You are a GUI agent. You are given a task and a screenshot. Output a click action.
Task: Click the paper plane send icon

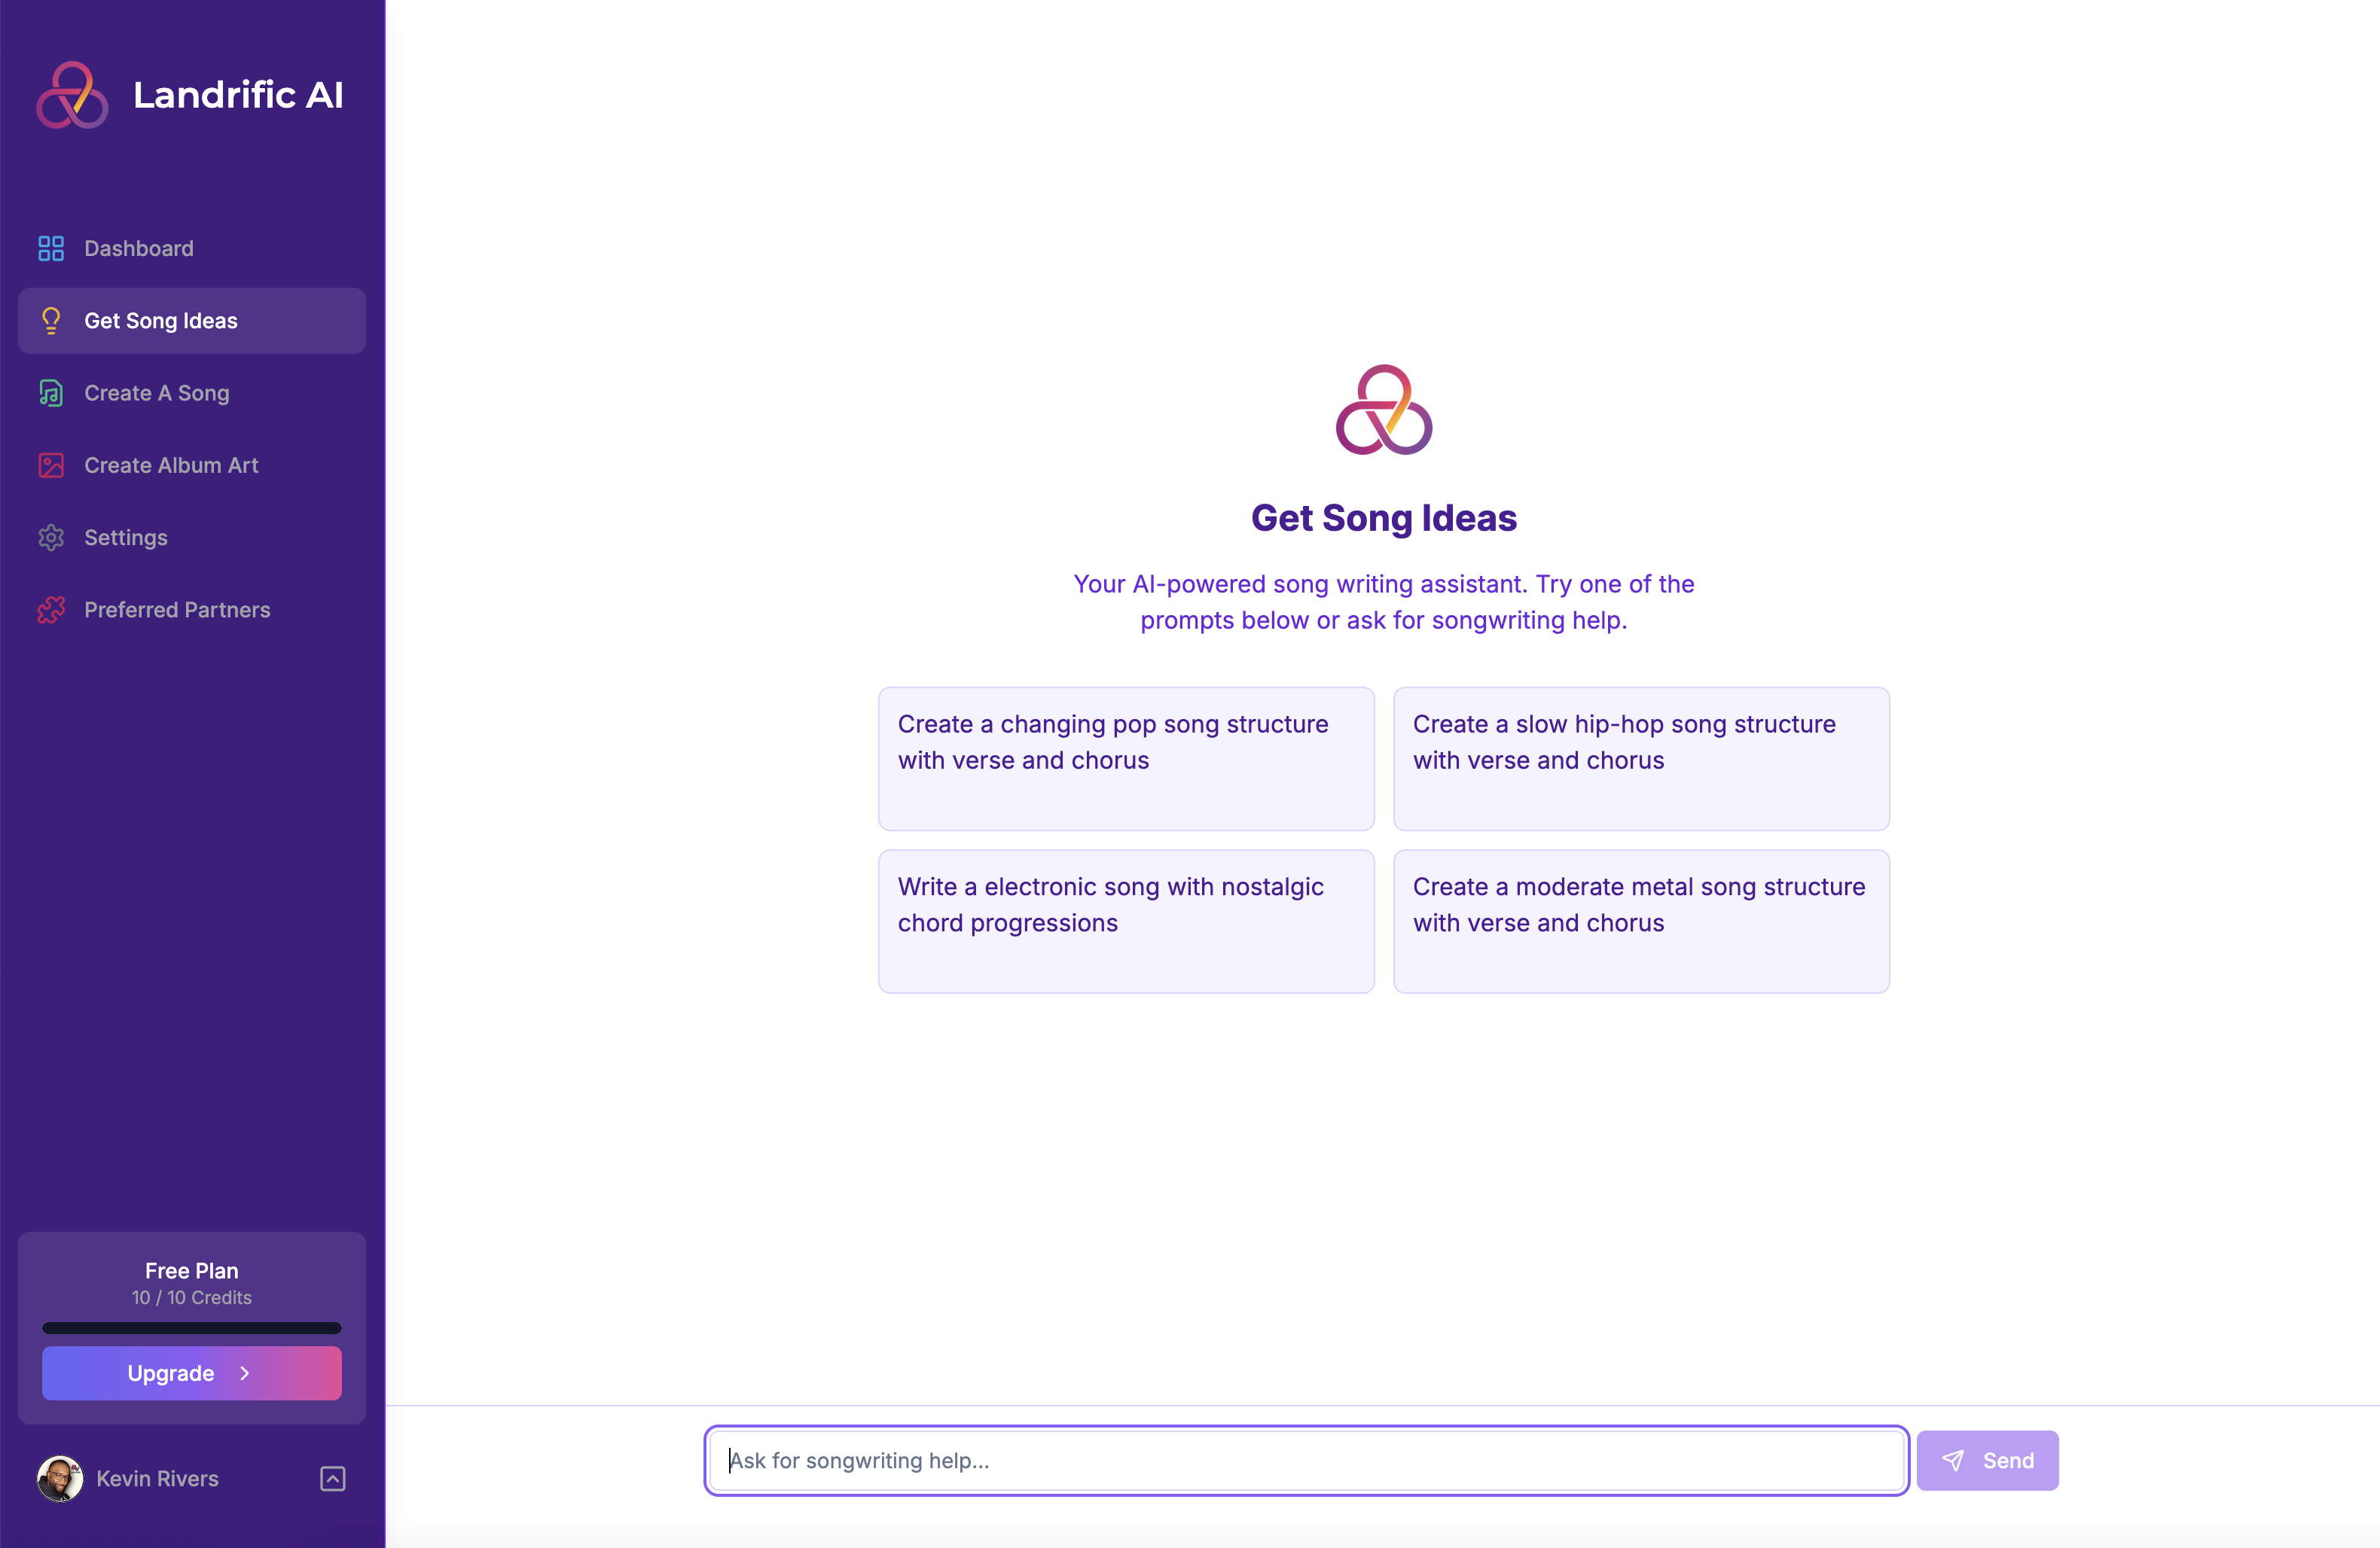coord(1952,1460)
